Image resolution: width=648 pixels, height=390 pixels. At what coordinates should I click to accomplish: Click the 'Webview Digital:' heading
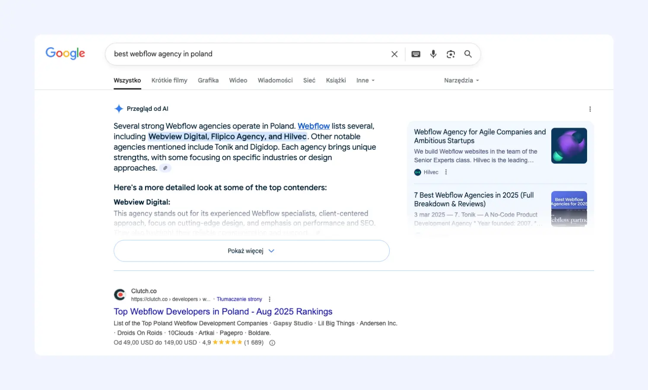click(x=142, y=202)
